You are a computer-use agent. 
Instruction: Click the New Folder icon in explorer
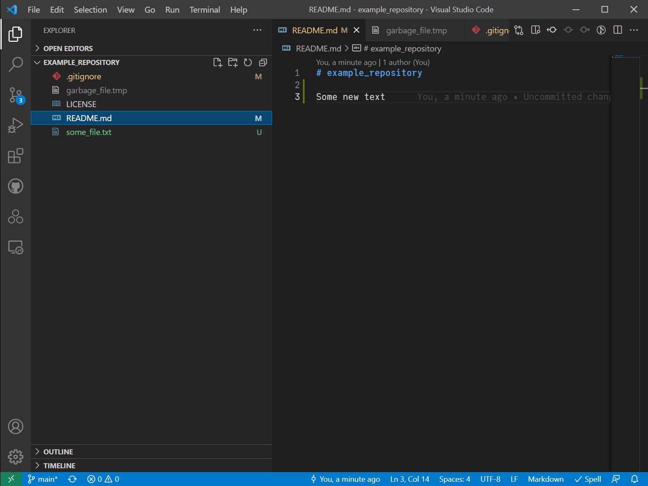pyautogui.click(x=232, y=62)
